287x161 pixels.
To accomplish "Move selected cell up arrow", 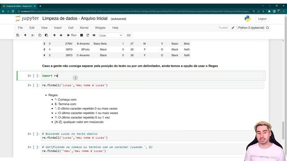I will [54, 35].
